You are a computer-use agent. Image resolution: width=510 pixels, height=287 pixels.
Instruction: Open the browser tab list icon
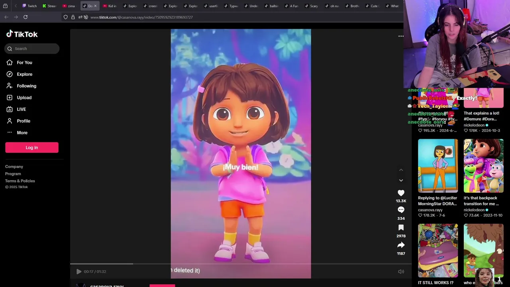pos(5,6)
